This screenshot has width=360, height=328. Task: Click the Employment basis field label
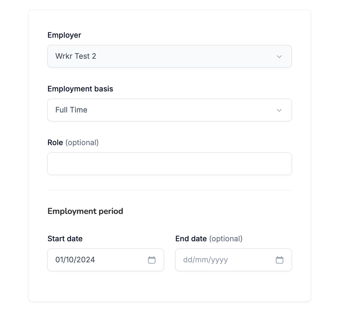click(80, 89)
